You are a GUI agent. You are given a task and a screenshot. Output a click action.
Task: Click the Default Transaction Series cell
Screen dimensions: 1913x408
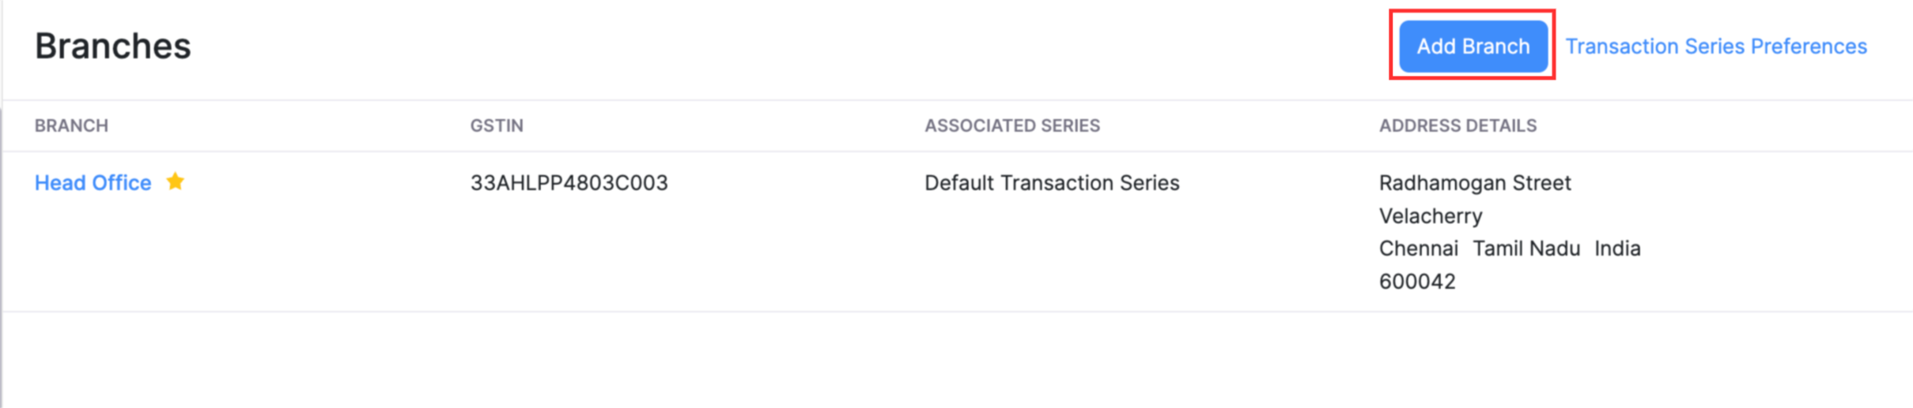1051,183
